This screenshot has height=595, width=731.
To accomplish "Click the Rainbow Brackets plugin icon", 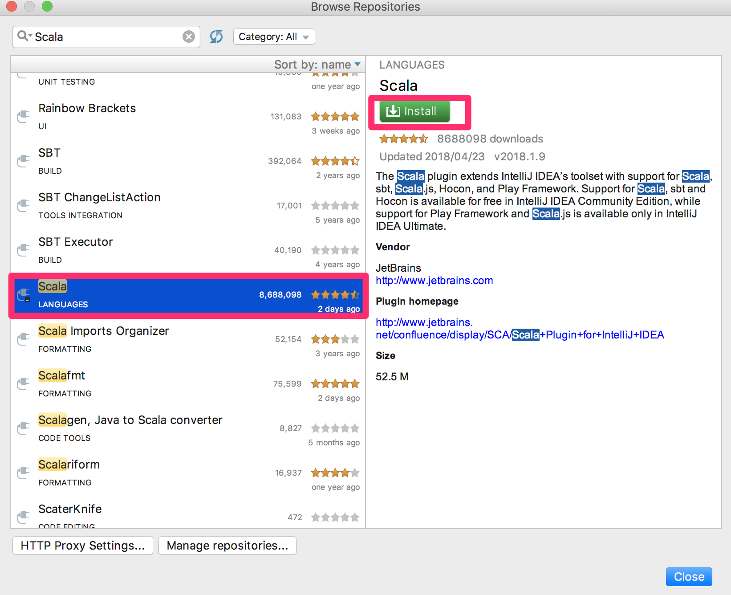I will click(23, 117).
